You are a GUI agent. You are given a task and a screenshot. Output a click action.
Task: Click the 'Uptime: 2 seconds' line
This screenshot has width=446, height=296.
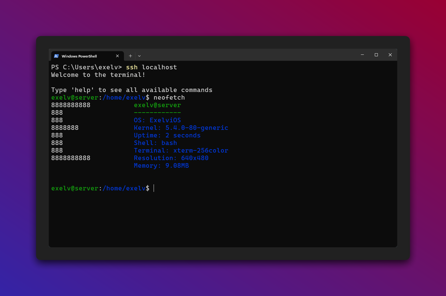(x=167, y=135)
